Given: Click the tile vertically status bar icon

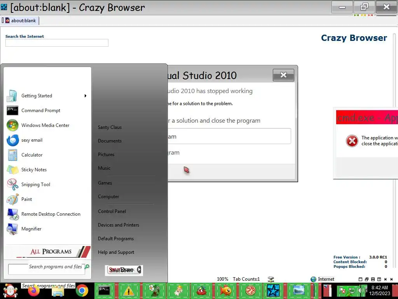Looking at the screenshot, I should click(x=379, y=279).
